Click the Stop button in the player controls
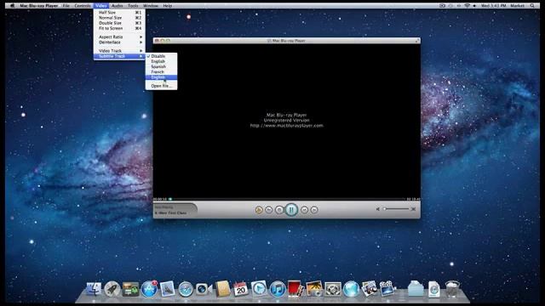 click(279, 210)
